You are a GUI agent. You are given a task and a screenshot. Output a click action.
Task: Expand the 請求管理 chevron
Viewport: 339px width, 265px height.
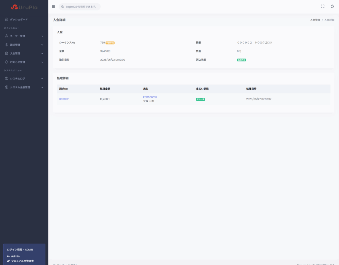click(42, 45)
